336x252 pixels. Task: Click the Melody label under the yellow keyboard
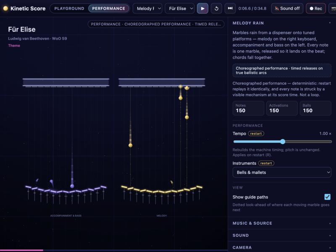point(162,215)
